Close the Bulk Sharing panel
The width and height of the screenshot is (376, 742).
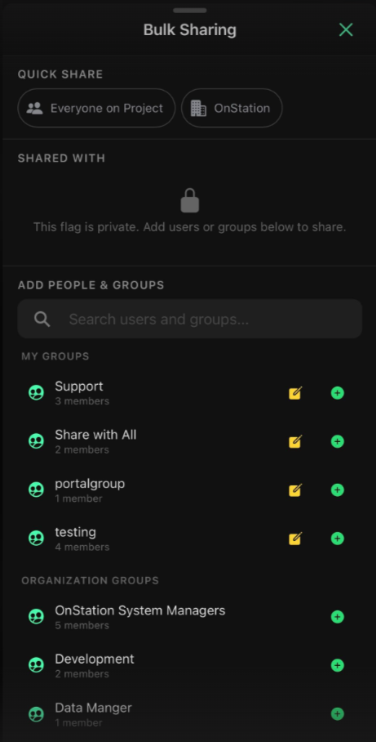tap(347, 29)
